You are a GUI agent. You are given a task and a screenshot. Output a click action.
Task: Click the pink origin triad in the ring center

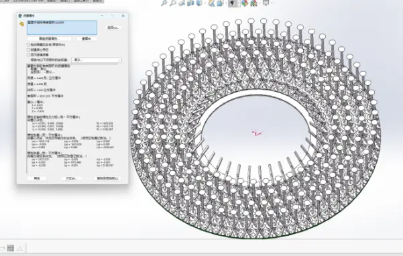click(257, 133)
